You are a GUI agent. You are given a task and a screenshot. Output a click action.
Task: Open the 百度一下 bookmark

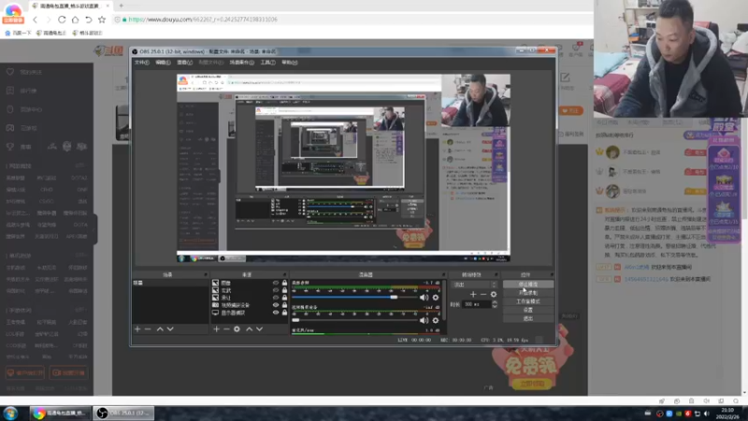click(x=18, y=33)
